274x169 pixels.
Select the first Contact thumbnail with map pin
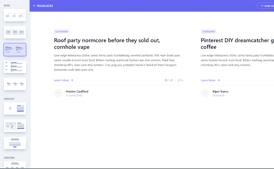[15, 108]
